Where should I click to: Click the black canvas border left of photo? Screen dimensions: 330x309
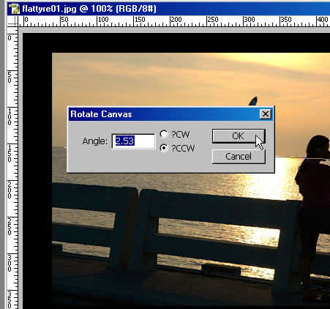pos(37,171)
